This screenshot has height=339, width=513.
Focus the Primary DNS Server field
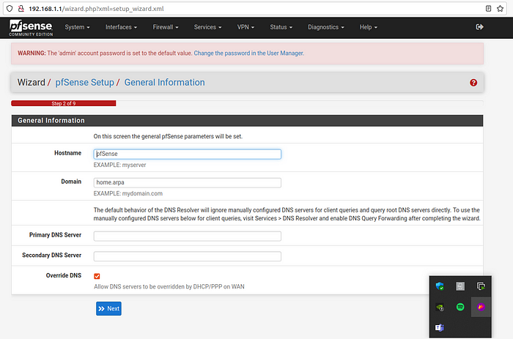[x=187, y=236]
